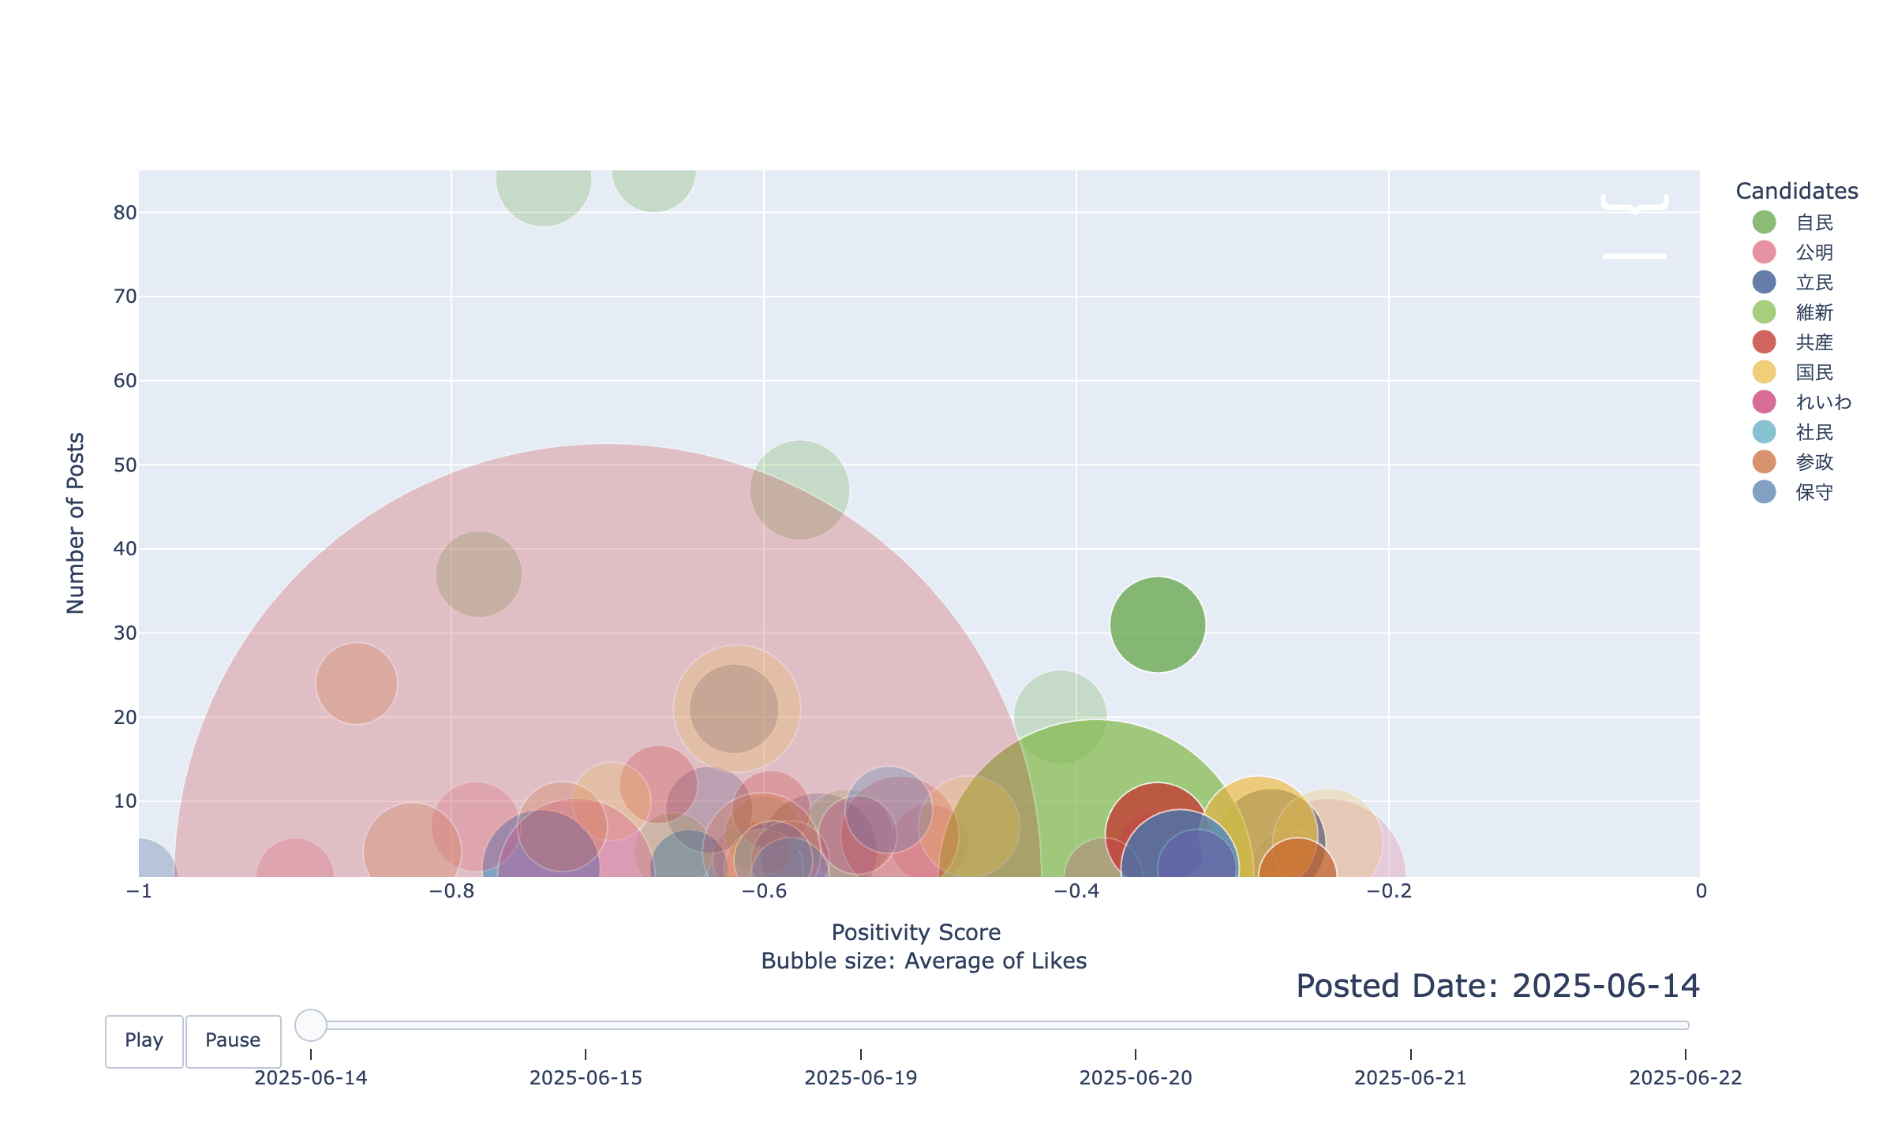Click the Play animation button
This screenshot has height=1131, width=1894.
click(144, 1041)
